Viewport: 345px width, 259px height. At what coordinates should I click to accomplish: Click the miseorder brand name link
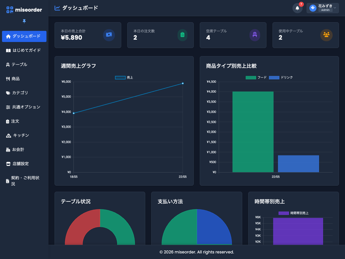29,10
